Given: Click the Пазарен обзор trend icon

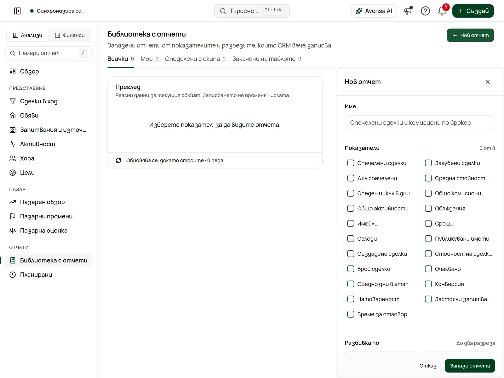Looking at the screenshot, I should coord(13,202).
